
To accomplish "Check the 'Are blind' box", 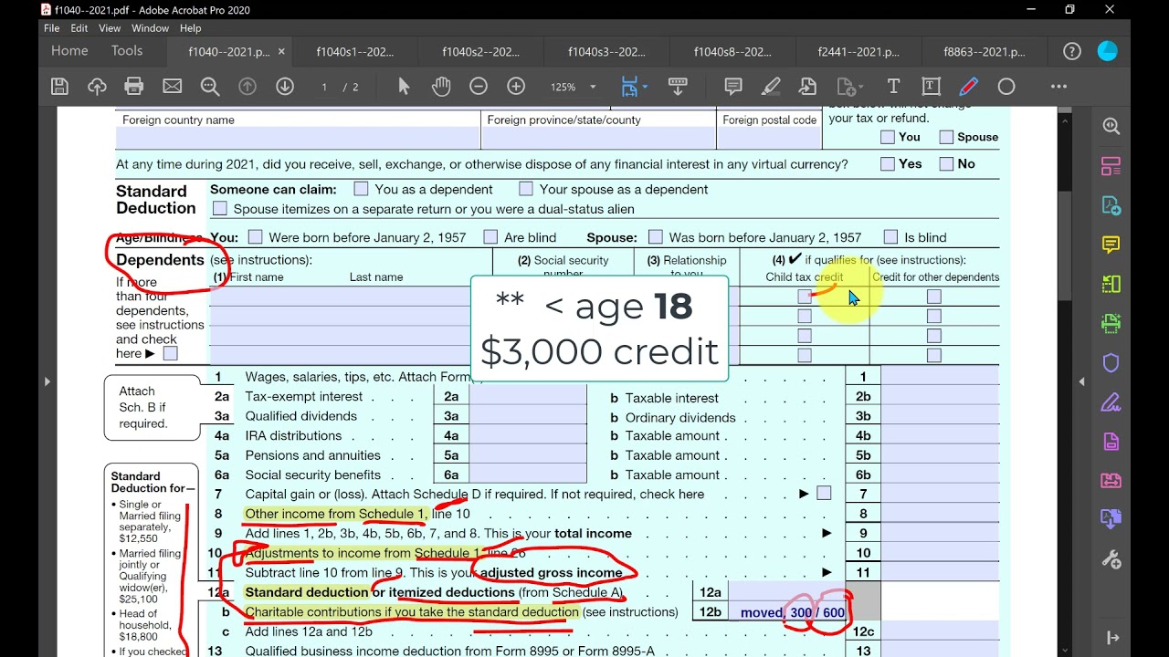I will tap(491, 237).
